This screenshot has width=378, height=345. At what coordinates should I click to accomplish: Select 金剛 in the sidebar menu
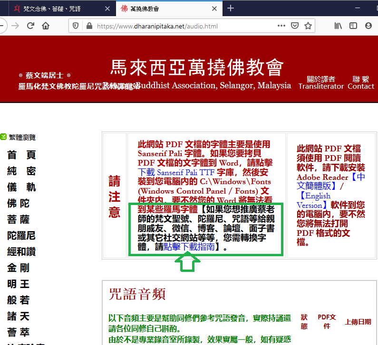19,268
